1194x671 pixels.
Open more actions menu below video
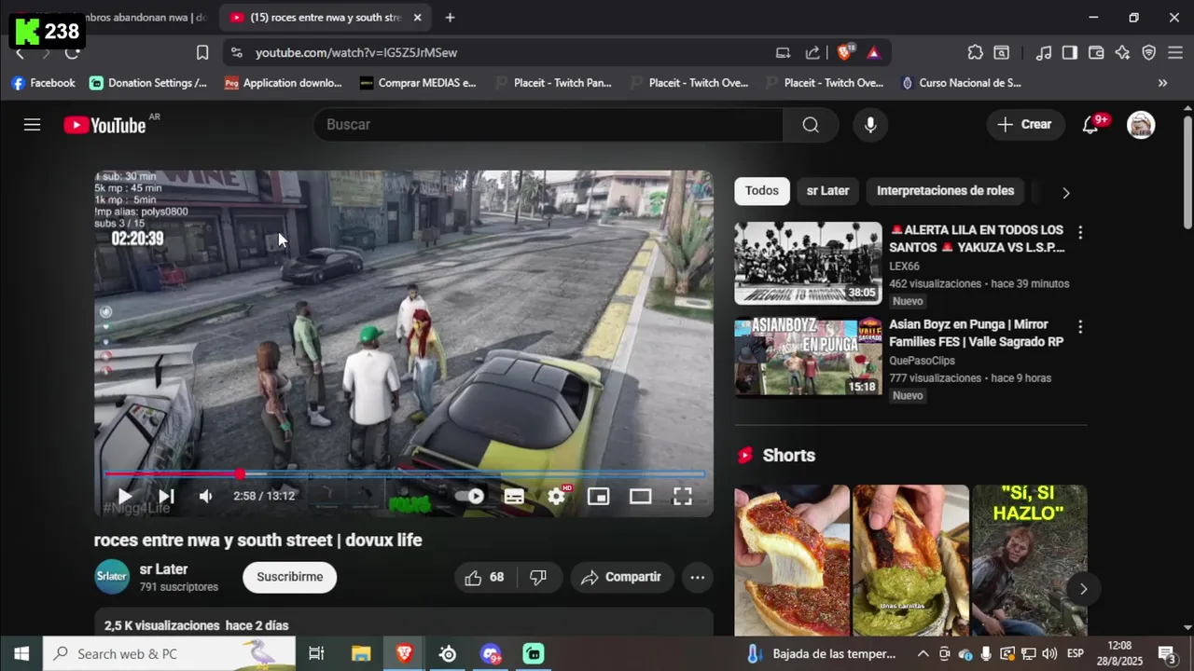pos(698,578)
